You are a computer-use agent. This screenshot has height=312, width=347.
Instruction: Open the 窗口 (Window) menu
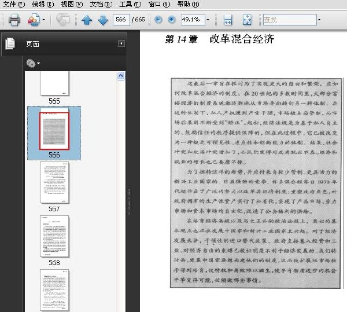(x=159, y=4)
